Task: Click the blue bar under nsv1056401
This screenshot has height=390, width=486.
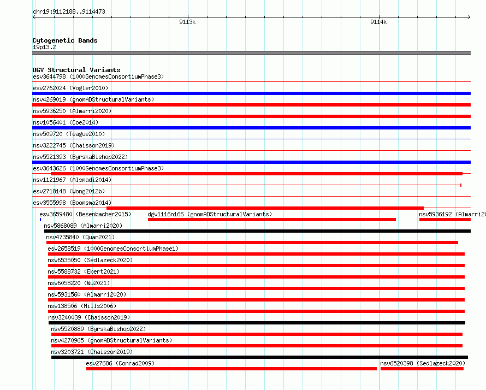Action: click(x=251, y=128)
